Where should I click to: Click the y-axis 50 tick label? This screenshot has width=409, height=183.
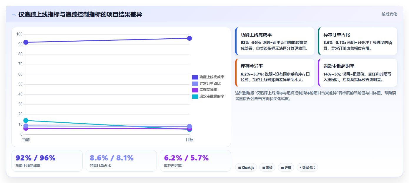tap(20, 84)
